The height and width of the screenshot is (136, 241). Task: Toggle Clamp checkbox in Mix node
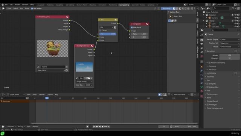[x=101, y=31]
